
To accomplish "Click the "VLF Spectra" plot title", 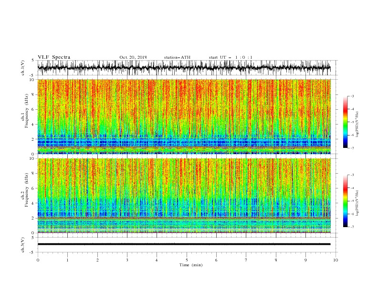I will pyautogui.click(x=54, y=57).
